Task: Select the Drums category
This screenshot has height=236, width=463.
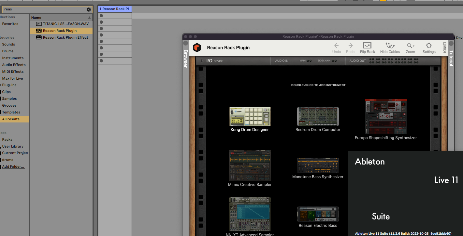Action: 8,51
